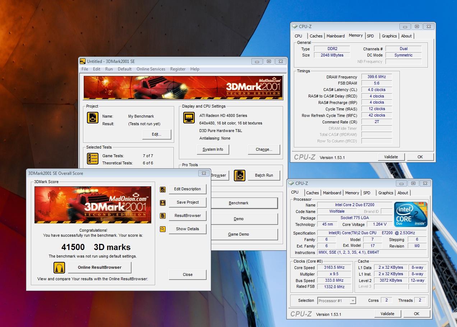This screenshot has width=457, height=327.
Task: Close the 3DMark2001 SE Overall Score dialog X
Action: coord(204,173)
